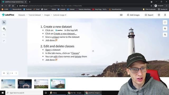Open a new browser tab
This screenshot has height=95, width=169.
click(30, 2)
